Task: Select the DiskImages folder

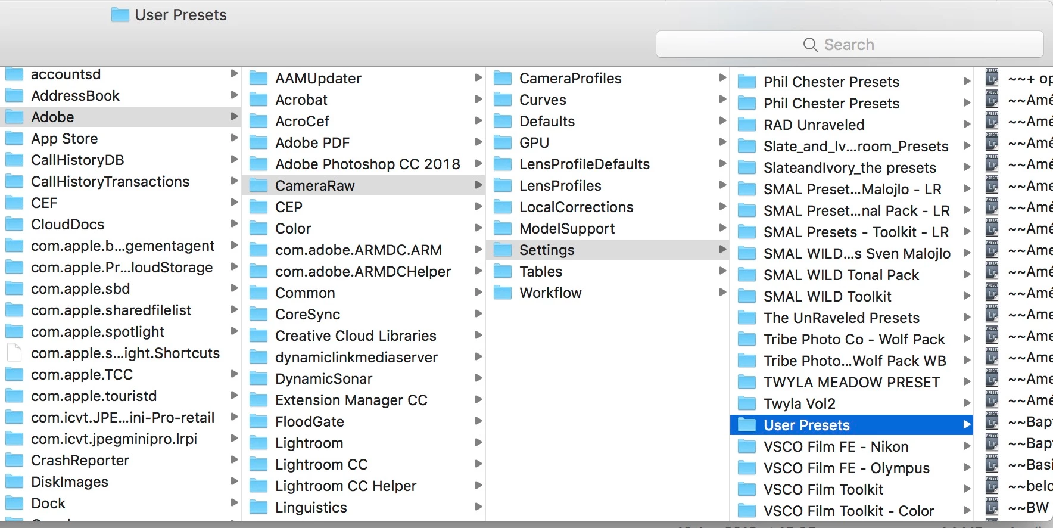Action: coord(121,482)
